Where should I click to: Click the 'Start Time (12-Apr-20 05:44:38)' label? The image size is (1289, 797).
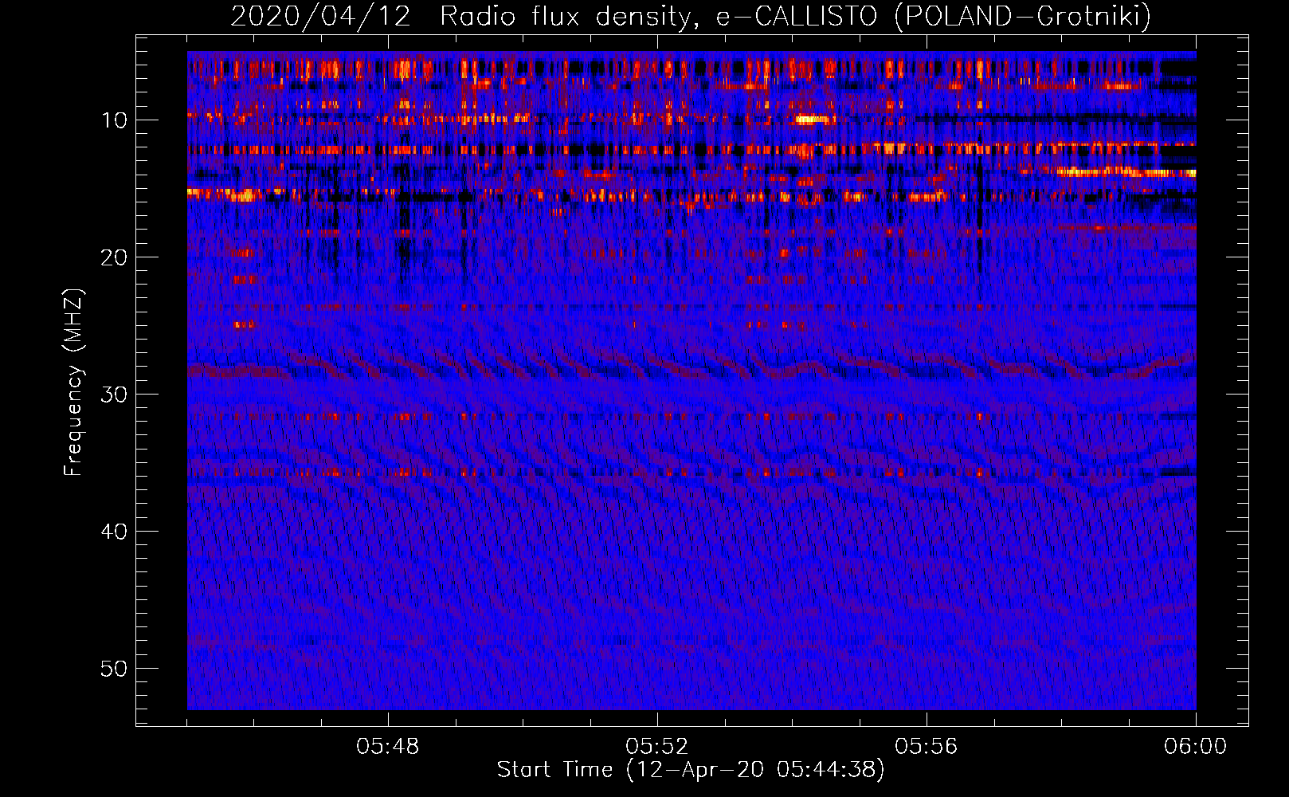click(x=691, y=770)
